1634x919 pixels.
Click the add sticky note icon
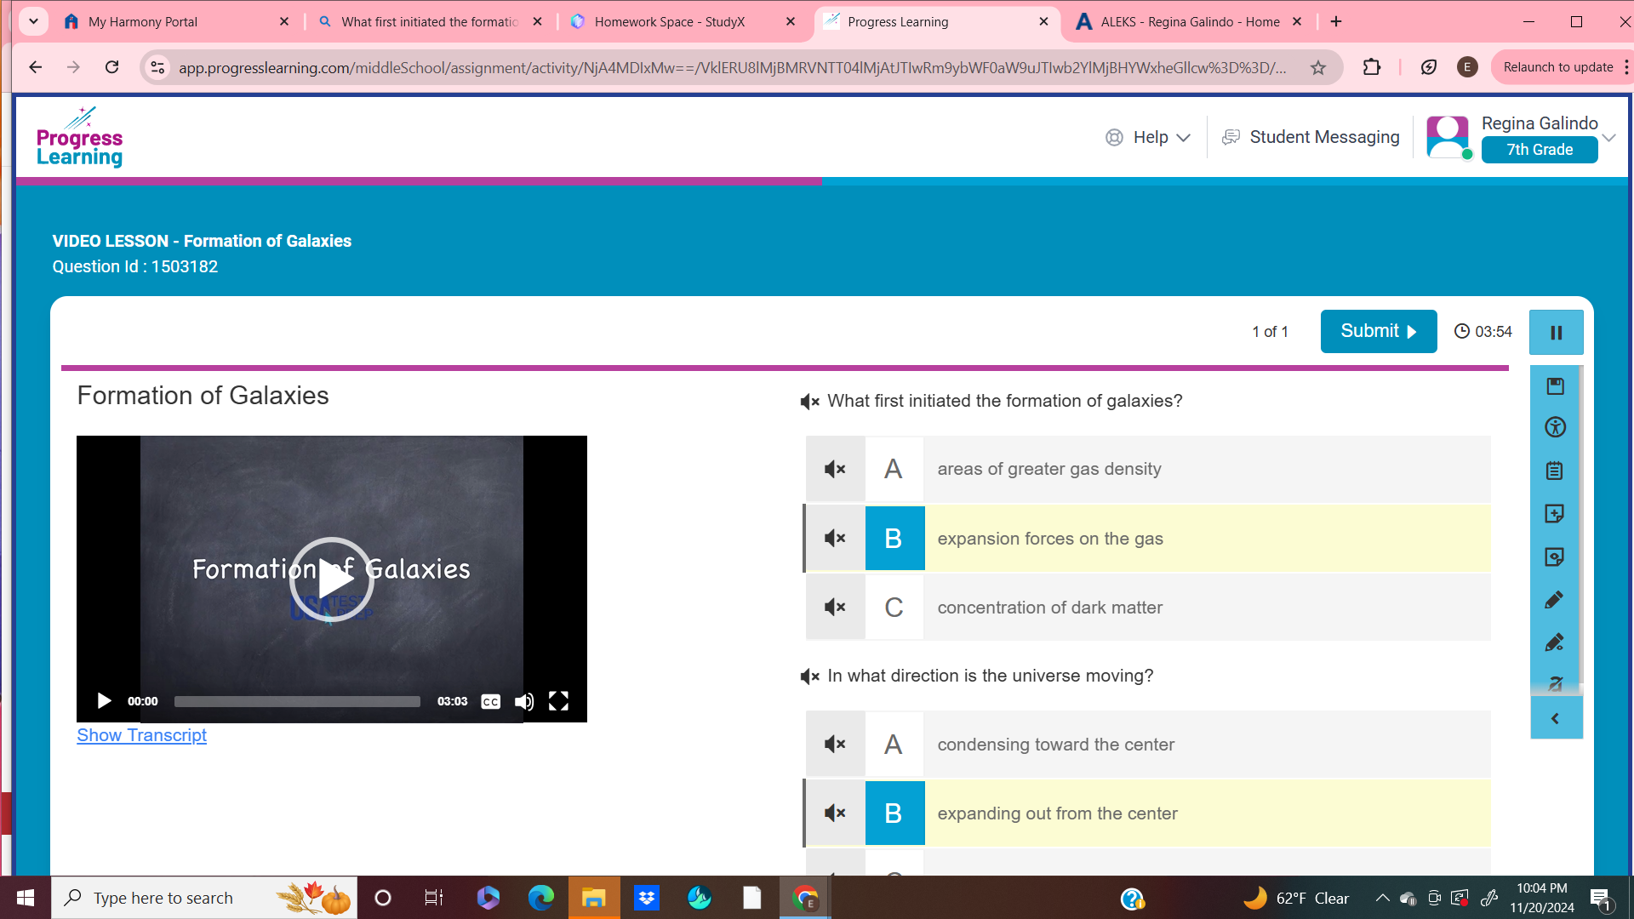coord(1555,514)
